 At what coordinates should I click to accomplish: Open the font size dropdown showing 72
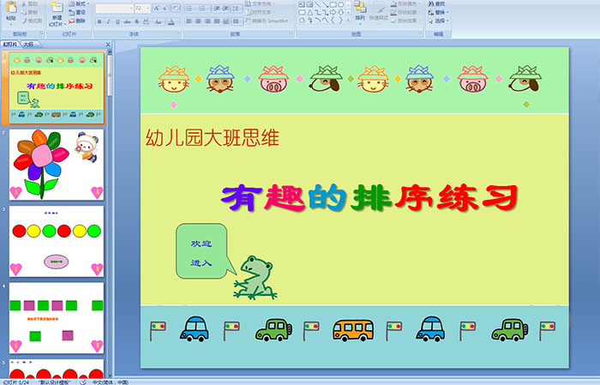[x=142, y=8]
